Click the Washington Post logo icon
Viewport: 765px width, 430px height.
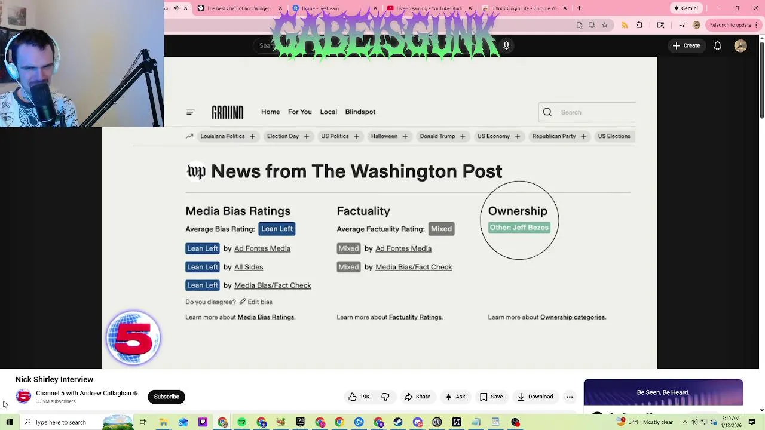[x=196, y=171]
